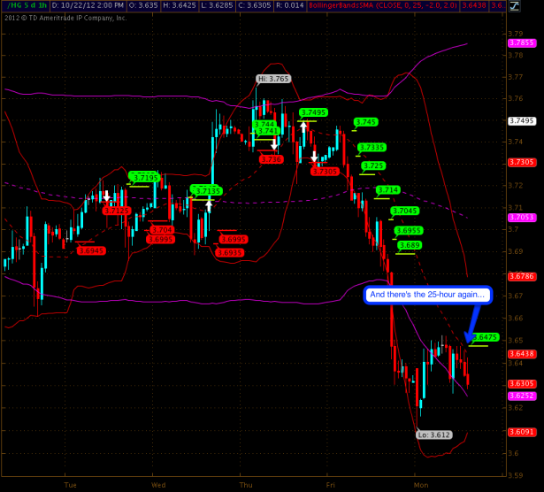This screenshot has width=544, height=492.
Task: Click the green 3.7195 signal label
Action: (x=143, y=177)
